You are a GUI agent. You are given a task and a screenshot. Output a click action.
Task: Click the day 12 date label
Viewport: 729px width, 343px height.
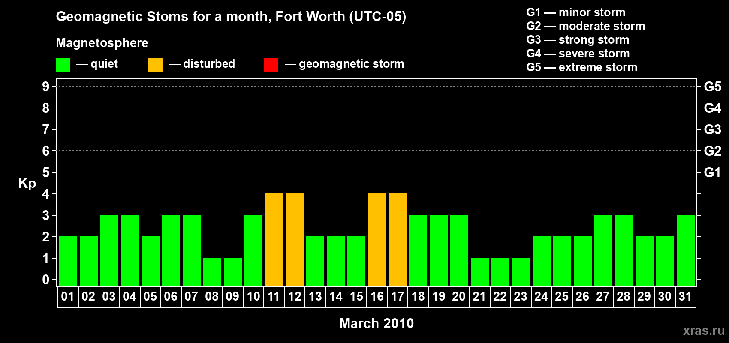click(x=294, y=296)
